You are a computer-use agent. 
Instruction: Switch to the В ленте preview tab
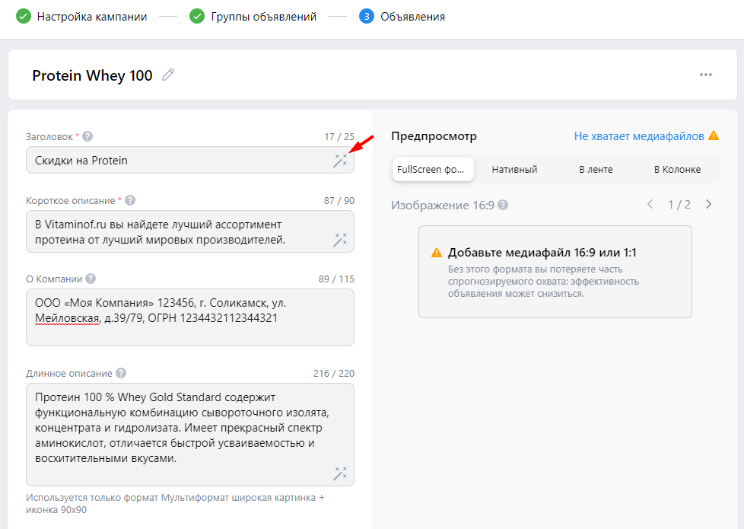596,169
